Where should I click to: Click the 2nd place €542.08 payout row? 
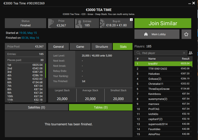click(x=25, y=68)
